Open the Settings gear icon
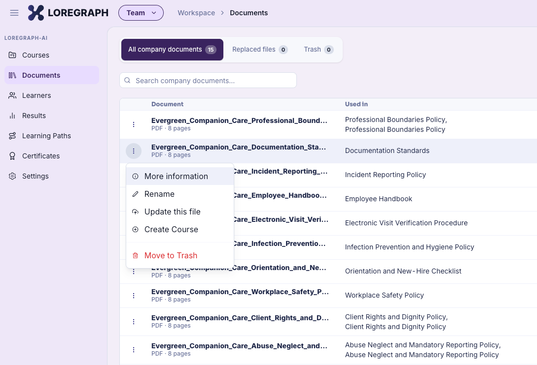 click(x=12, y=176)
